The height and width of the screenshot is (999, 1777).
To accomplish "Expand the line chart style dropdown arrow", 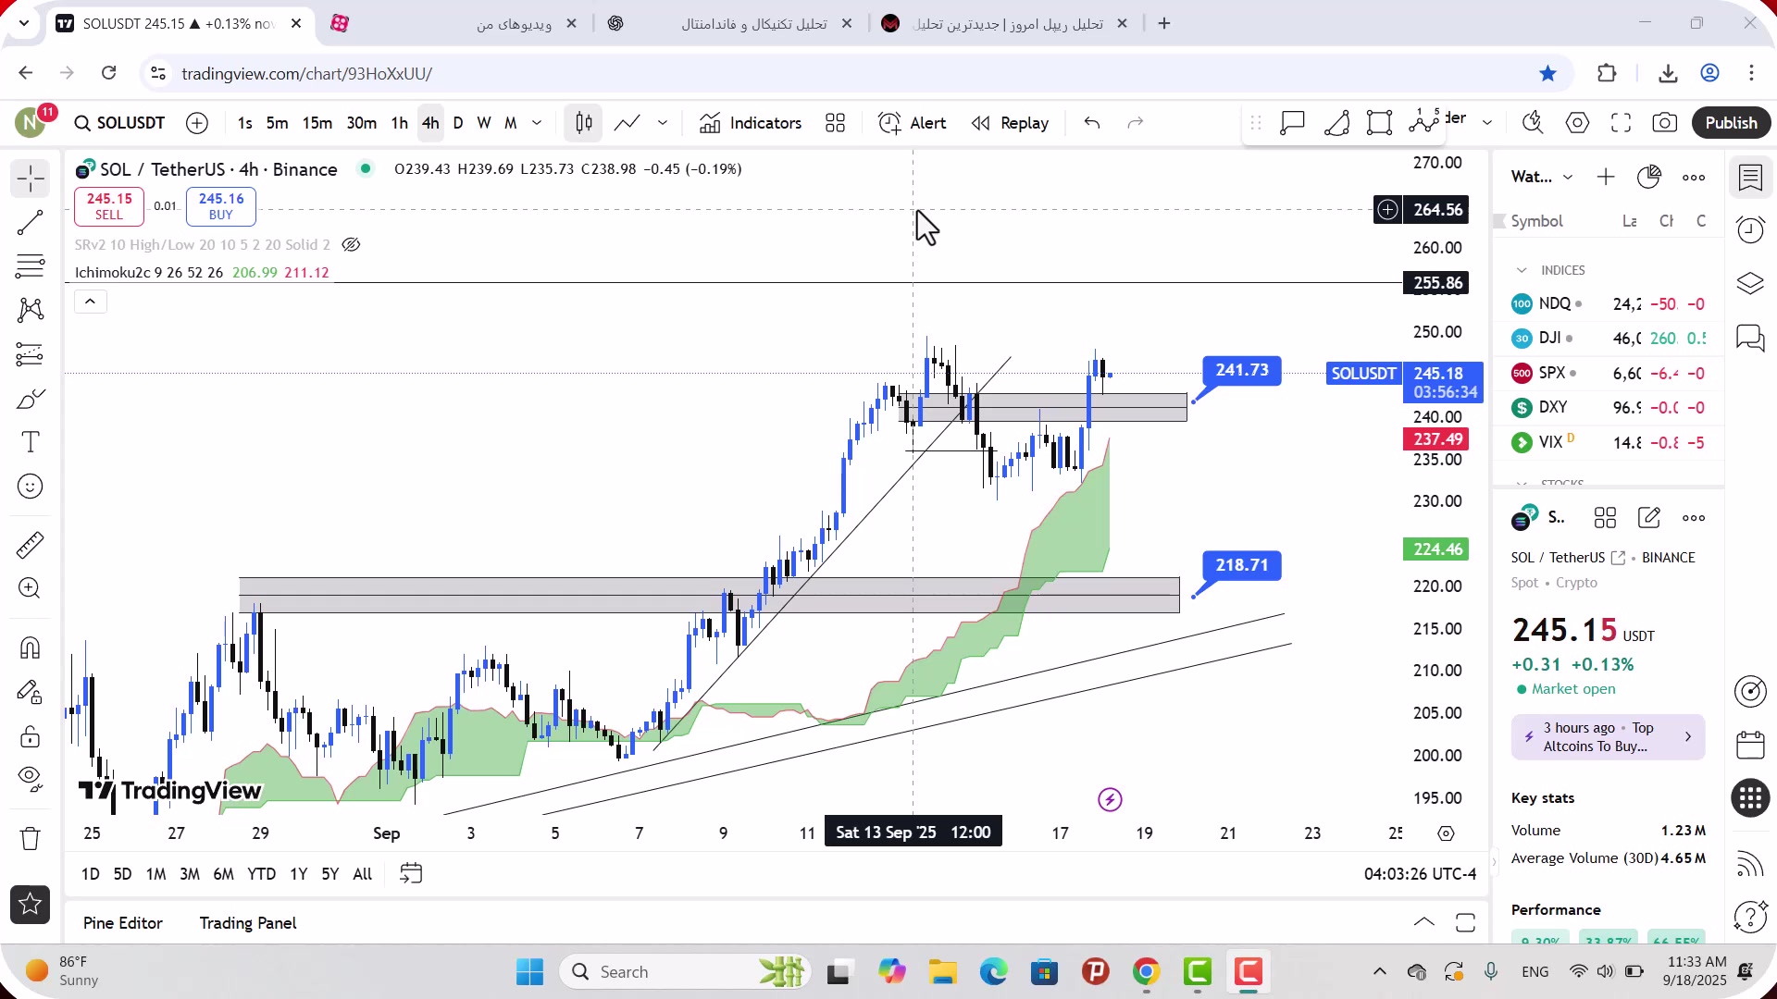I will pyautogui.click(x=663, y=123).
